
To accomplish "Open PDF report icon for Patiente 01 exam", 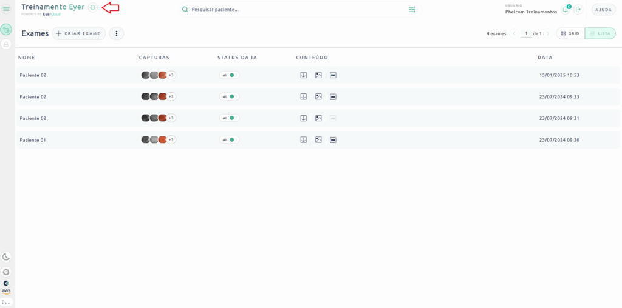I will pyautogui.click(x=333, y=140).
